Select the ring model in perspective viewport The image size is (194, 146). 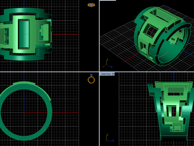(x=162, y=36)
